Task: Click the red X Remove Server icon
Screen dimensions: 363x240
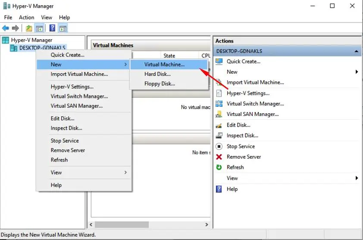Action: 219,157
